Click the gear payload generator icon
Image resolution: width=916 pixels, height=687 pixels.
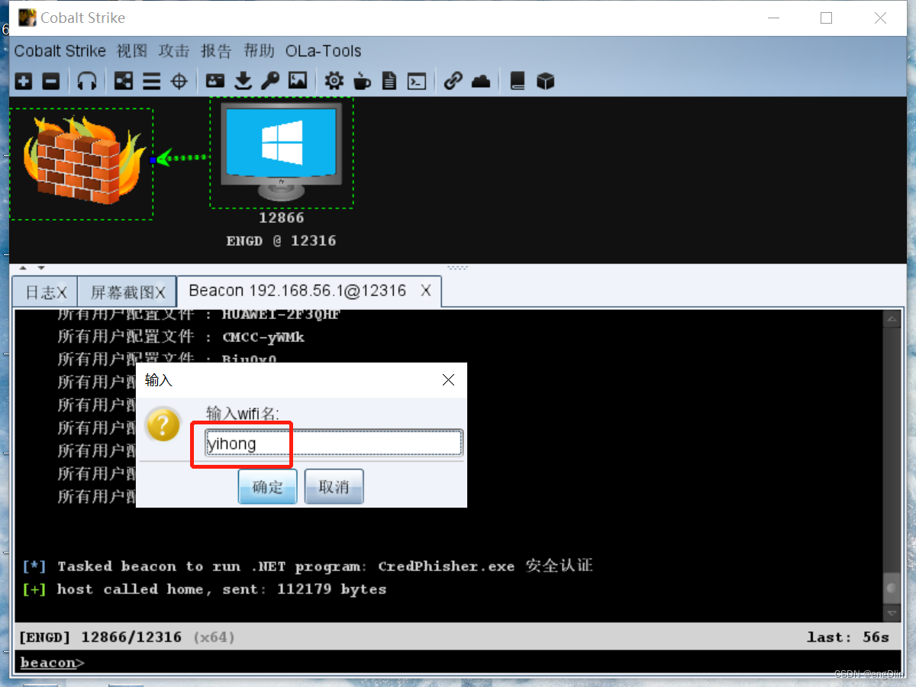tap(334, 81)
